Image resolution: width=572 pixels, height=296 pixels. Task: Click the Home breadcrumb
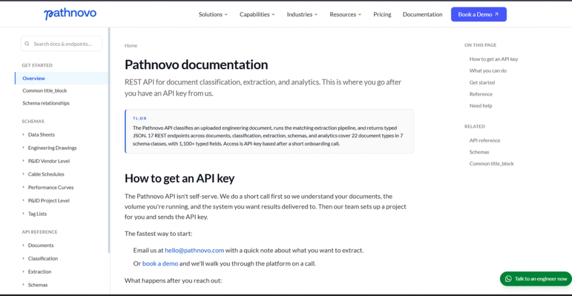131,46
